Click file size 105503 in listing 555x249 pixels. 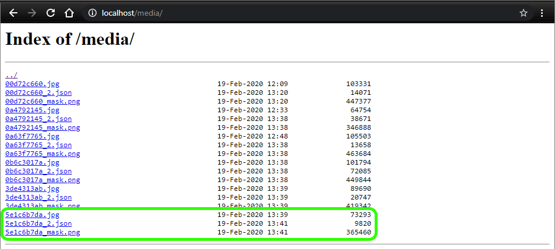point(358,136)
